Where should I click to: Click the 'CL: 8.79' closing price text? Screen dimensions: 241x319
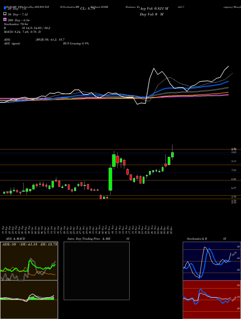pos(88,9)
